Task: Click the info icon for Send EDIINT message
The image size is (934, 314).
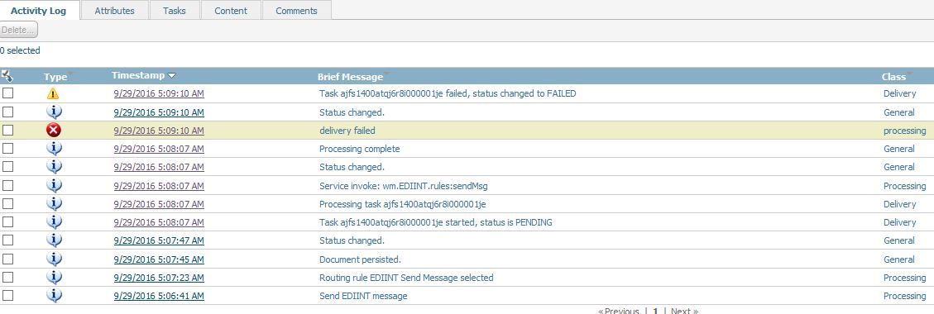Action: coord(54,296)
